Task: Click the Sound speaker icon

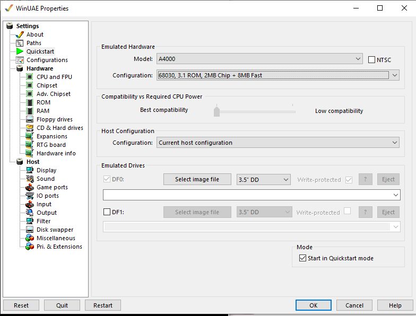Action: point(30,179)
